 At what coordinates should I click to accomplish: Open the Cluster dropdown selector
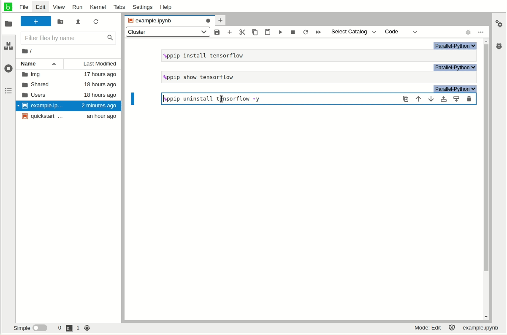click(x=168, y=32)
